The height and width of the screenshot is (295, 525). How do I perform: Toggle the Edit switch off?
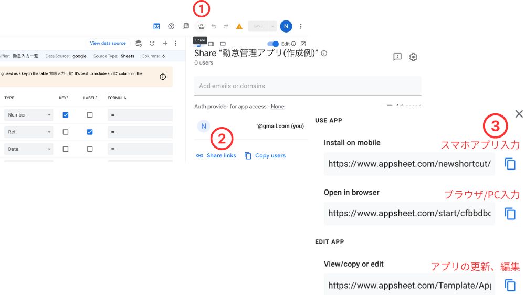pos(273,44)
